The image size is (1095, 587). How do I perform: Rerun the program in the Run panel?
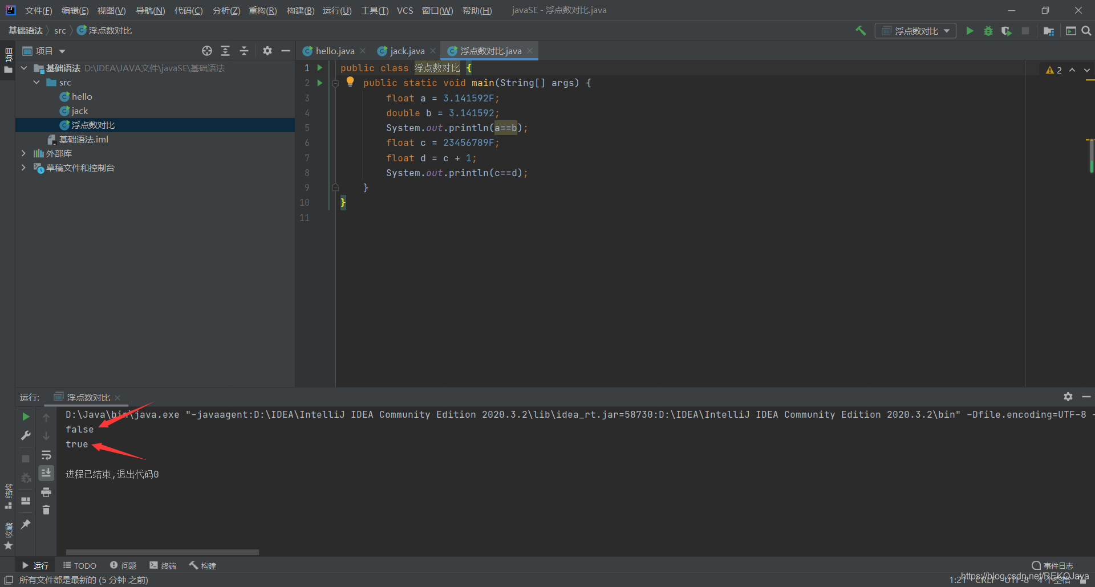(26, 417)
